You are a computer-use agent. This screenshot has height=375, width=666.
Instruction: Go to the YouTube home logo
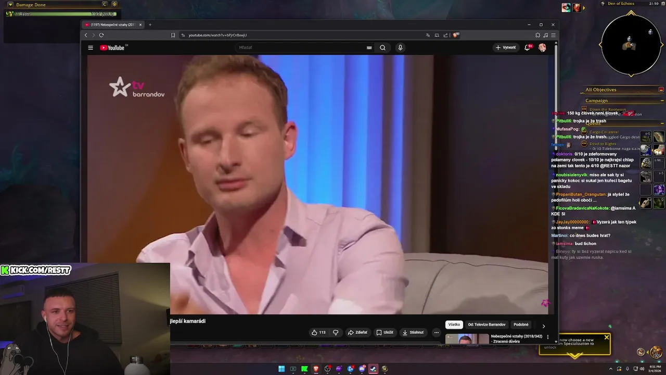tap(113, 47)
